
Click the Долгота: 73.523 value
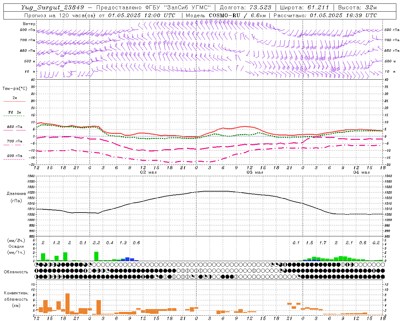[x=245, y=8]
